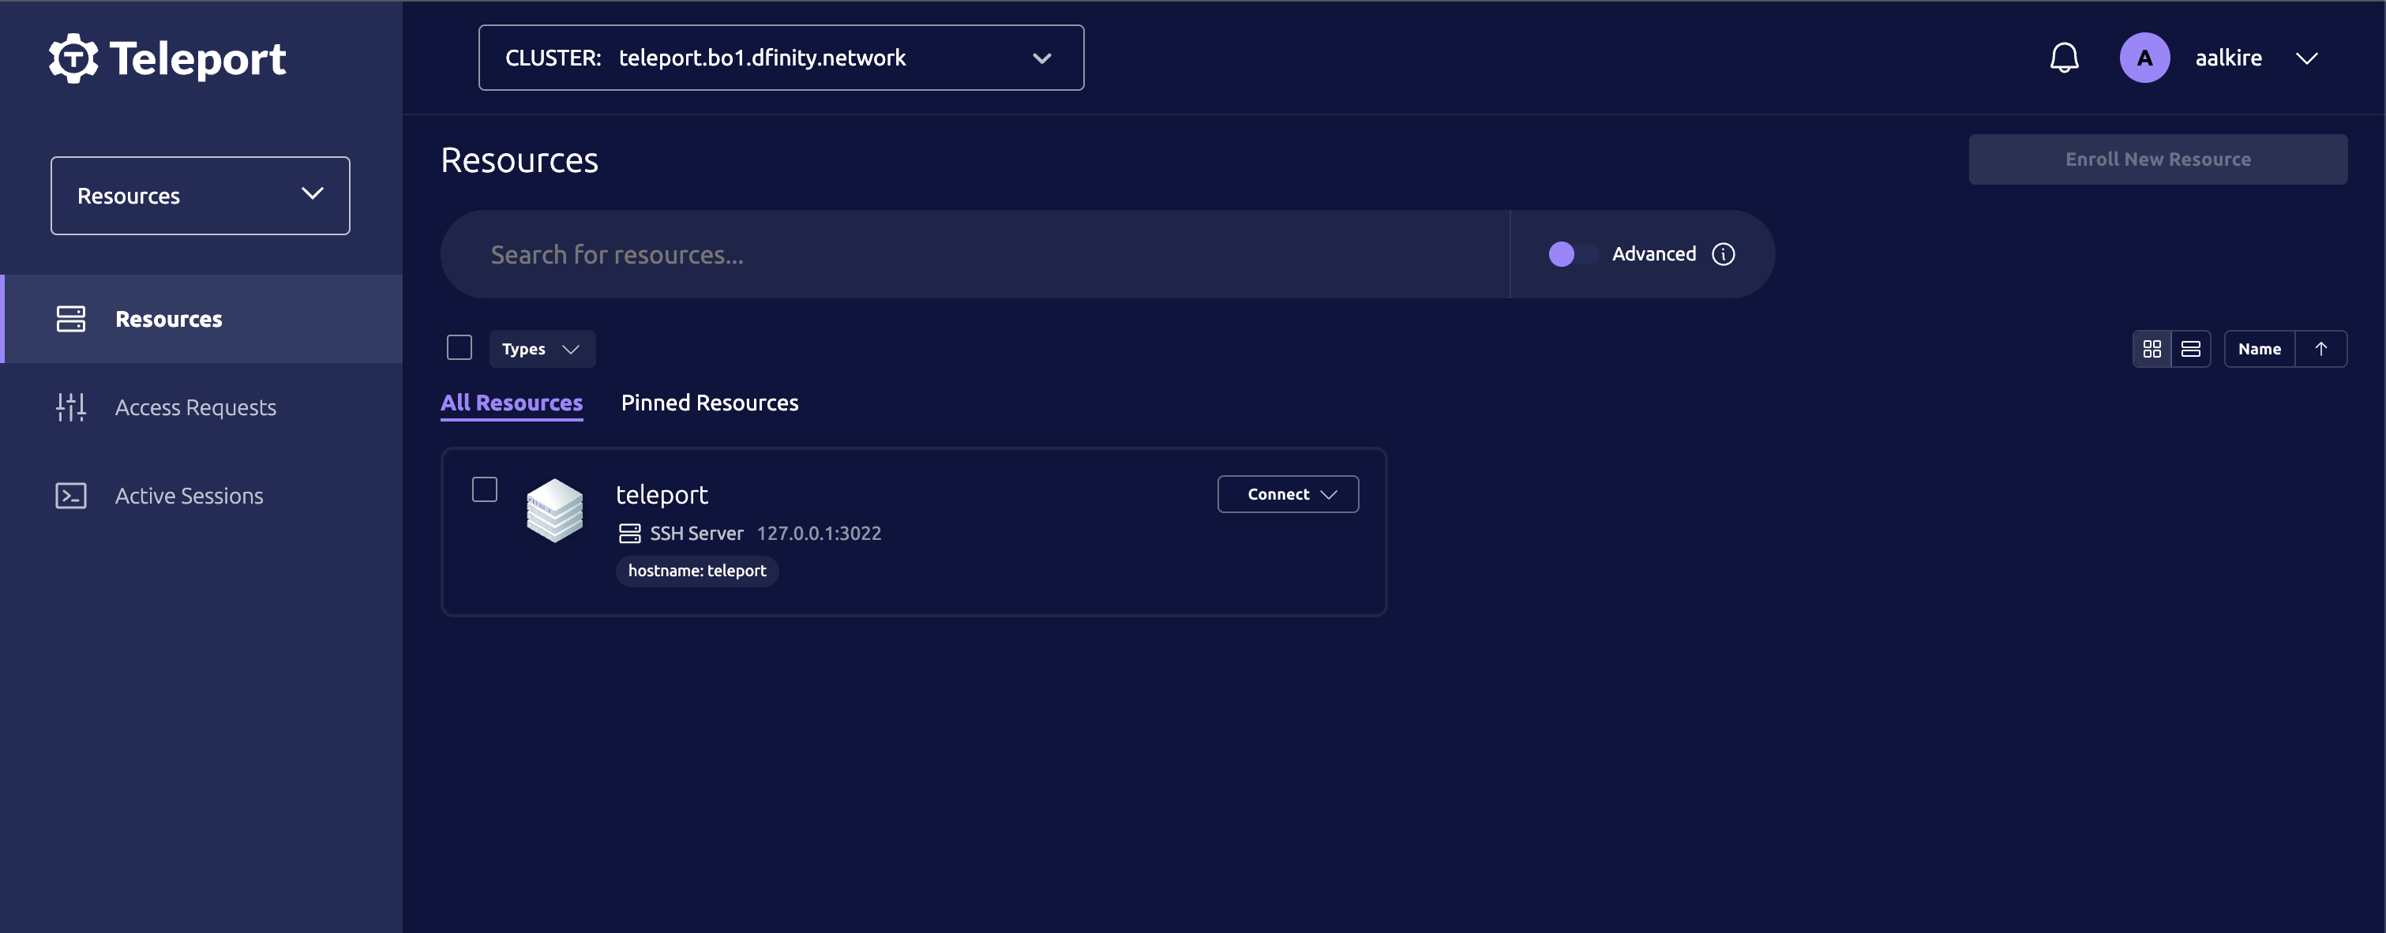Expand the Resources navigation dropdown

pyautogui.click(x=200, y=195)
